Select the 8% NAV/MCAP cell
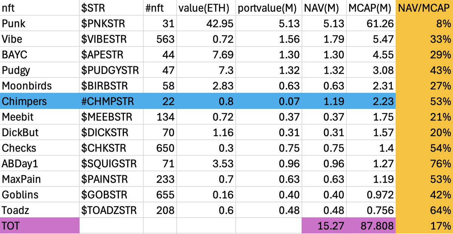Image resolution: width=453 pixels, height=234 pixels. click(x=424, y=24)
